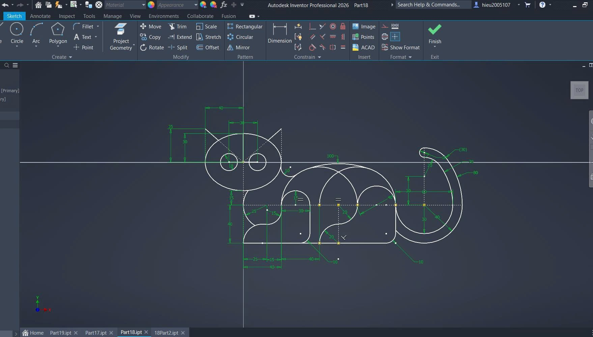The height and width of the screenshot is (337, 593).
Task: Click the Fix lock constraint icon
Action: [x=343, y=26]
